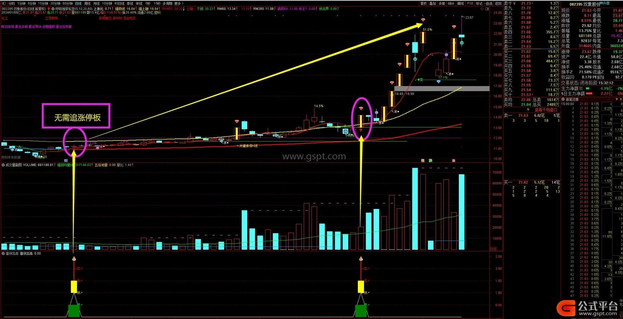Click the 画线 drawing button
Image resolution: width=623 pixels, height=319 pixels.
click(x=461, y=4)
